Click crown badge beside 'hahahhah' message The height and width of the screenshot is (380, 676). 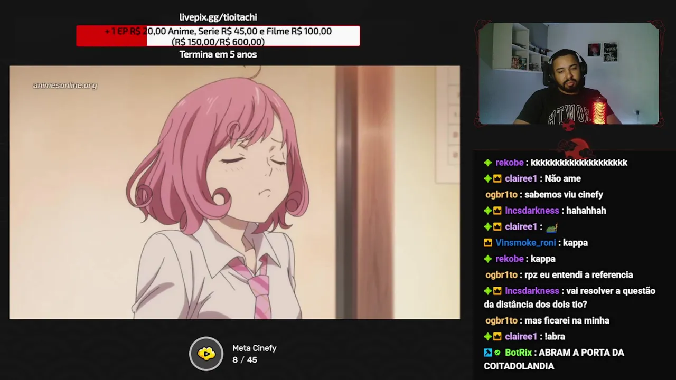coord(497,211)
